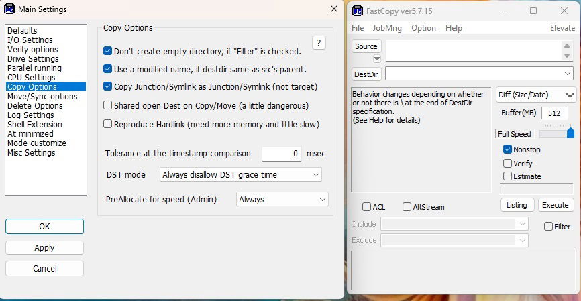Image resolution: width=581 pixels, height=301 pixels.
Task: Click the question mark help icon
Action: (x=319, y=43)
